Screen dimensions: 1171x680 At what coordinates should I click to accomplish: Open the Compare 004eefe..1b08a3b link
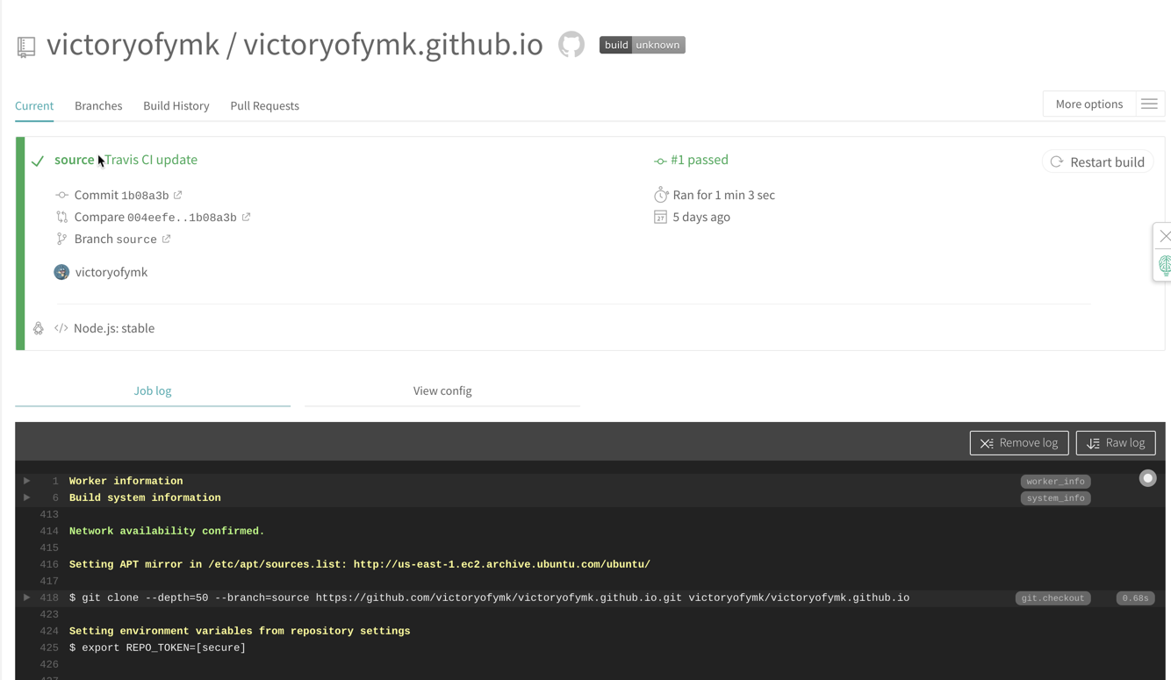click(x=155, y=217)
